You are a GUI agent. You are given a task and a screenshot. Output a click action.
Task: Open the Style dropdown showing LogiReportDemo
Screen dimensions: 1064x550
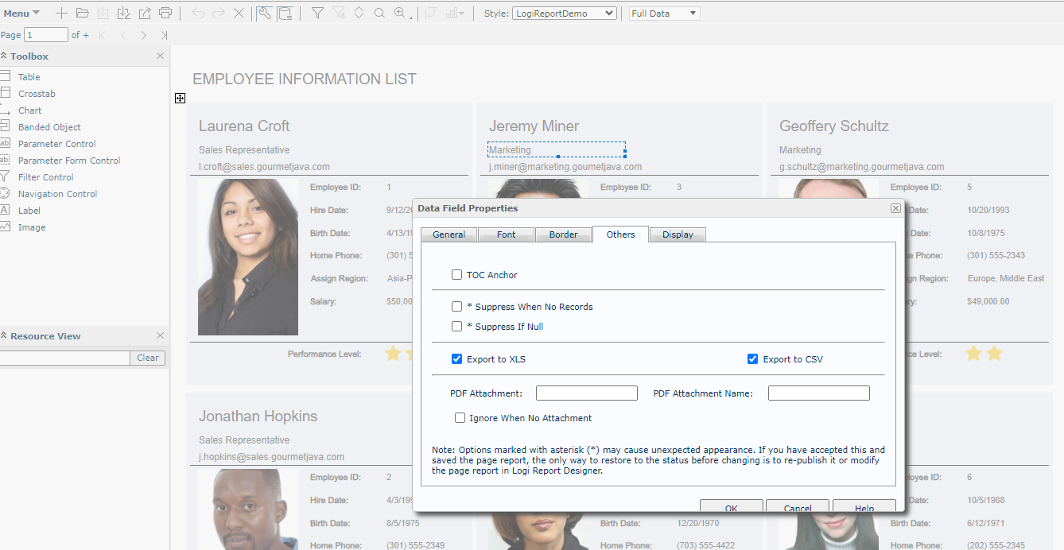[565, 13]
